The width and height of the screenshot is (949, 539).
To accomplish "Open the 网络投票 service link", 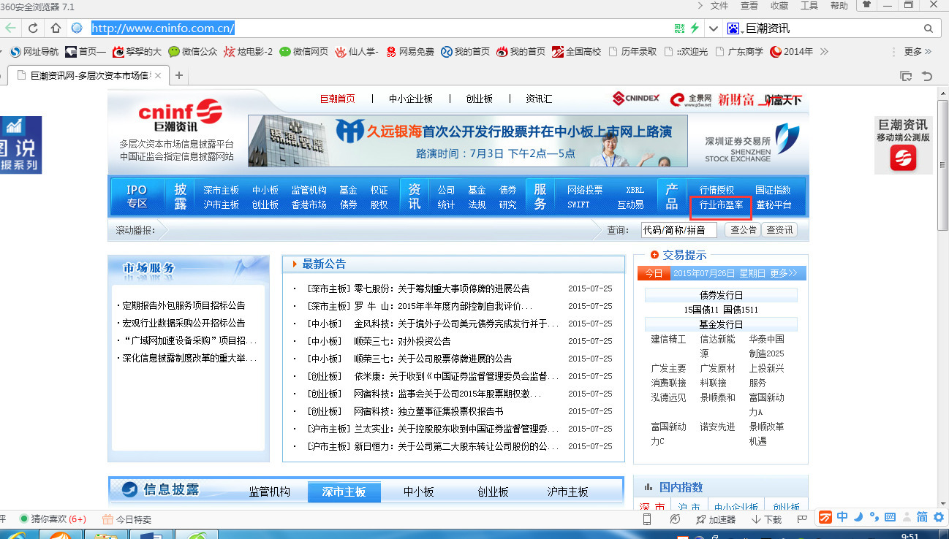I will 585,190.
